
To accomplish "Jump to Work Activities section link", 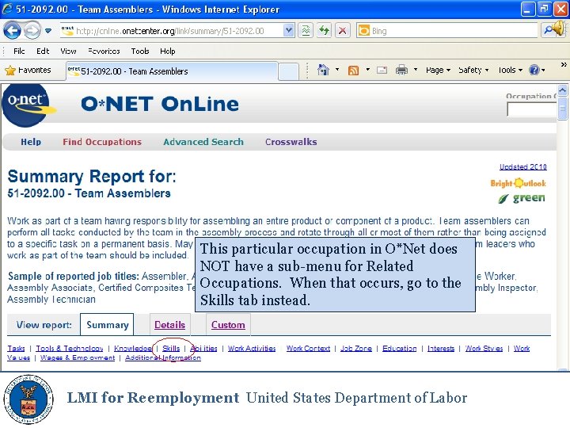I will pos(252,348).
